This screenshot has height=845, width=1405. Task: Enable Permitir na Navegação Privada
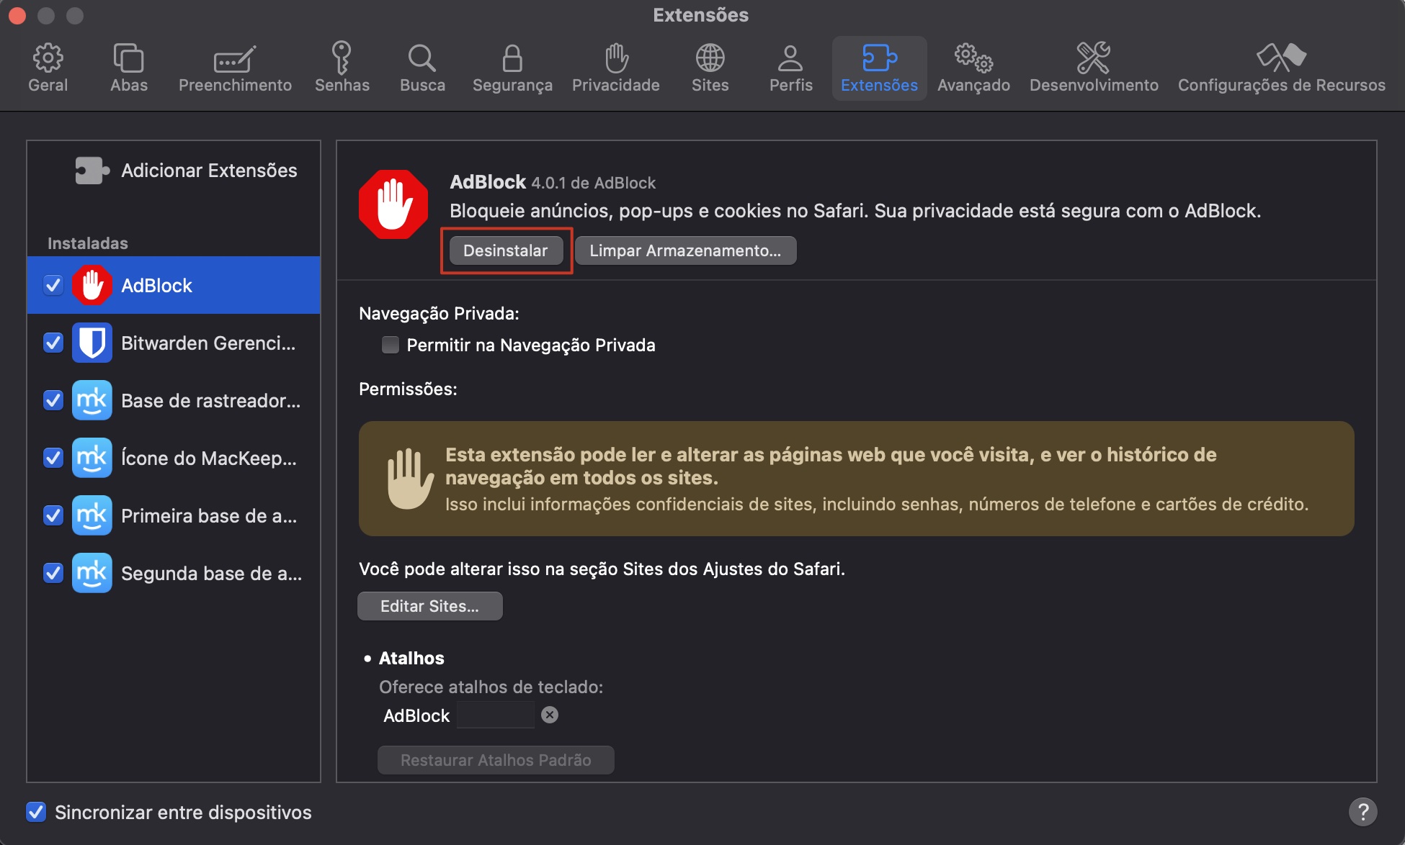391,345
